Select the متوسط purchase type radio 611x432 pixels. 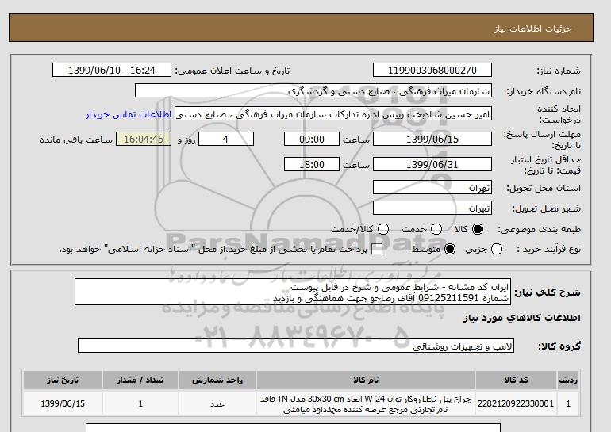pyautogui.click(x=450, y=249)
